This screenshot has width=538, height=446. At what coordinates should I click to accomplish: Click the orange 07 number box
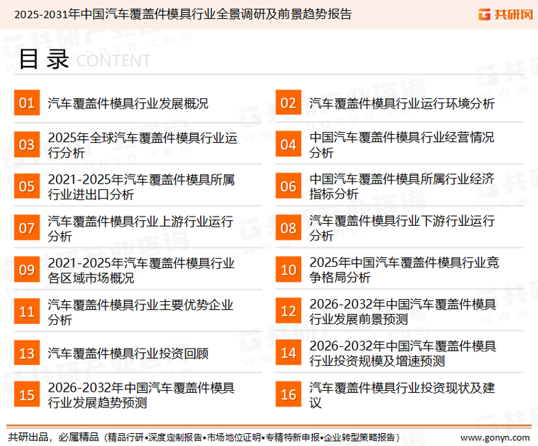click(x=27, y=228)
